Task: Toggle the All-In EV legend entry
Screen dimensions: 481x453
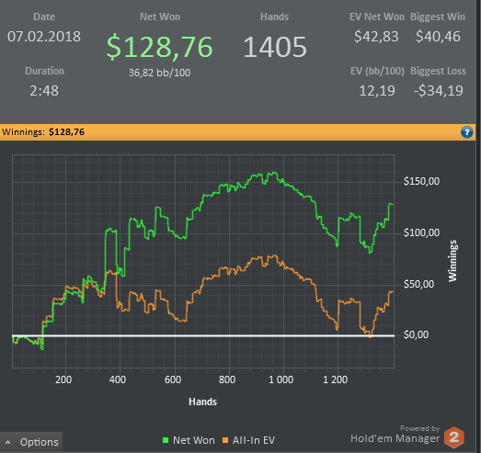Action: coord(249,440)
